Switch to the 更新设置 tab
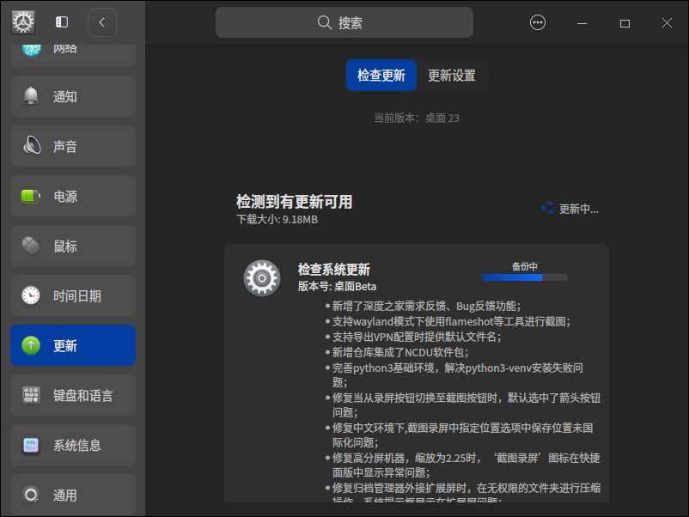The width and height of the screenshot is (689, 517). tap(452, 75)
